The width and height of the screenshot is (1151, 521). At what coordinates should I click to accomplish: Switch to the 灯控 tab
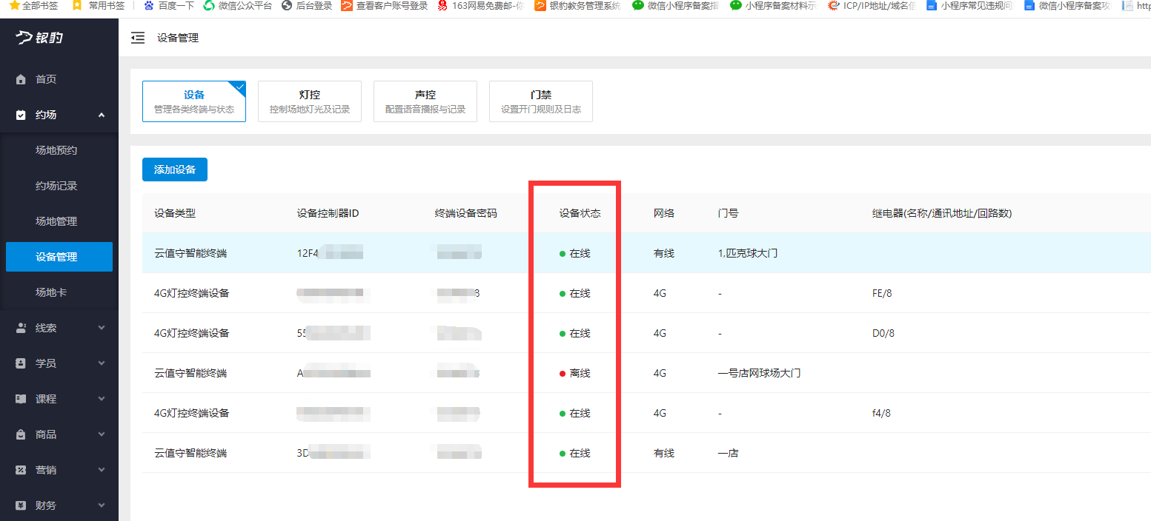pyautogui.click(x=309, y=101)
